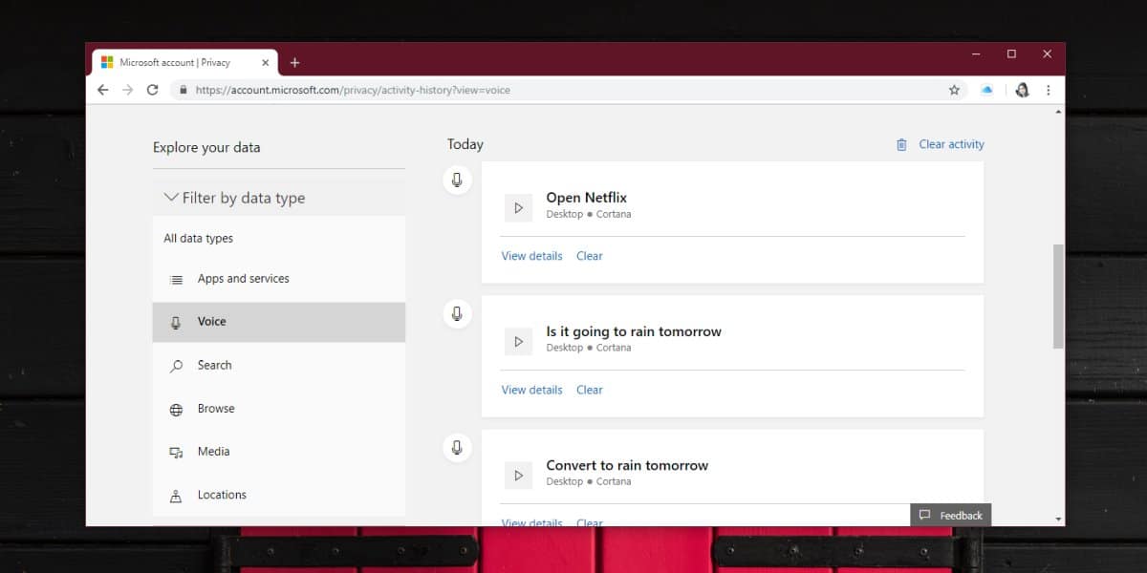Screen dimensions: 1147x573
Task: Click the address bar URL field
Action: 564,90
